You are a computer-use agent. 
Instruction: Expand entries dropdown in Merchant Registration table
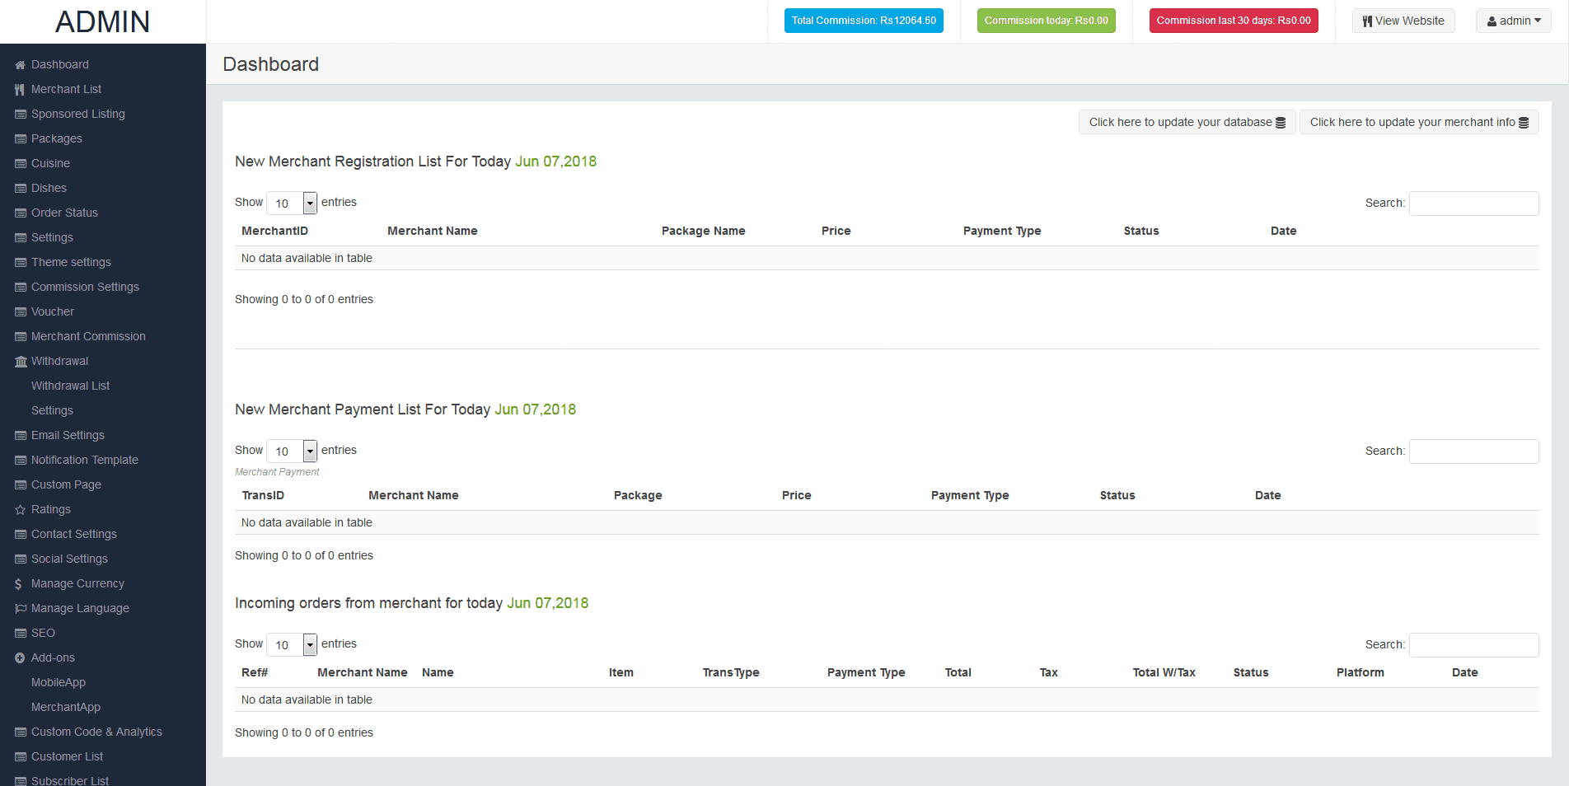pos(310,203)
